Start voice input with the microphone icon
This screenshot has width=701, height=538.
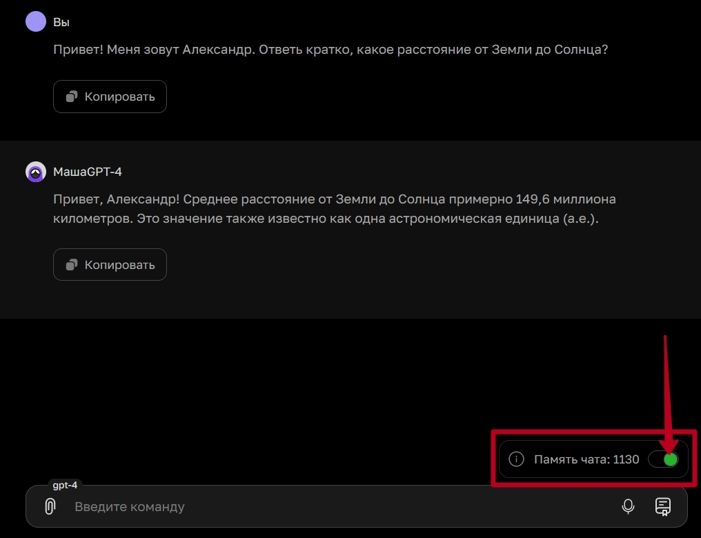pyautogui.click(x=628, y=507)
